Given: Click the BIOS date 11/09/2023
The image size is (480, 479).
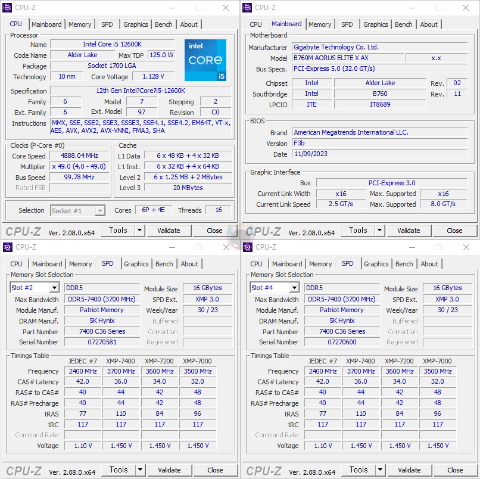Looking at the screenshot, I should (x=379, y=154).
